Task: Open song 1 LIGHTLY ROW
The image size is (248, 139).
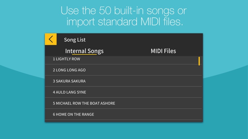Action: (x=123, y=60)
